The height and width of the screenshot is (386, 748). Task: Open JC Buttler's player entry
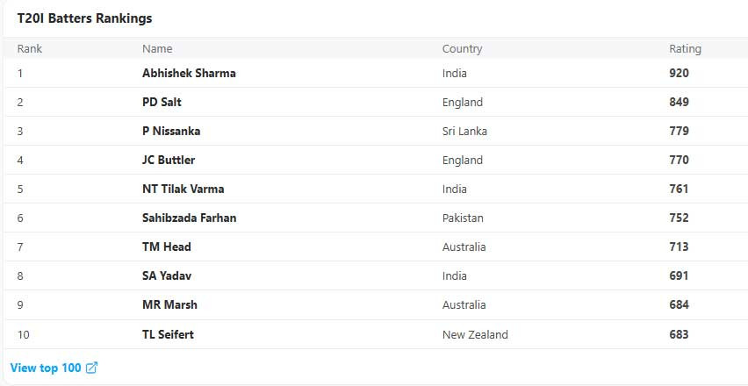(x=169, y=161)
